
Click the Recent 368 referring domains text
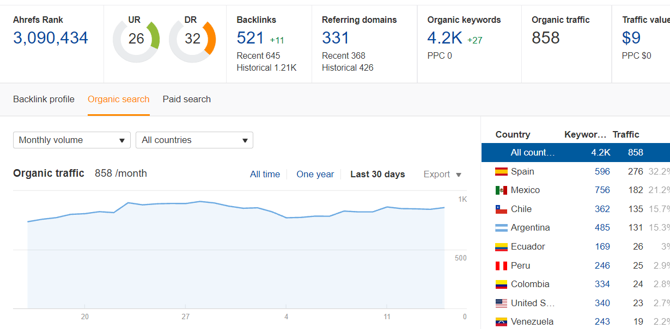(344, 55)
